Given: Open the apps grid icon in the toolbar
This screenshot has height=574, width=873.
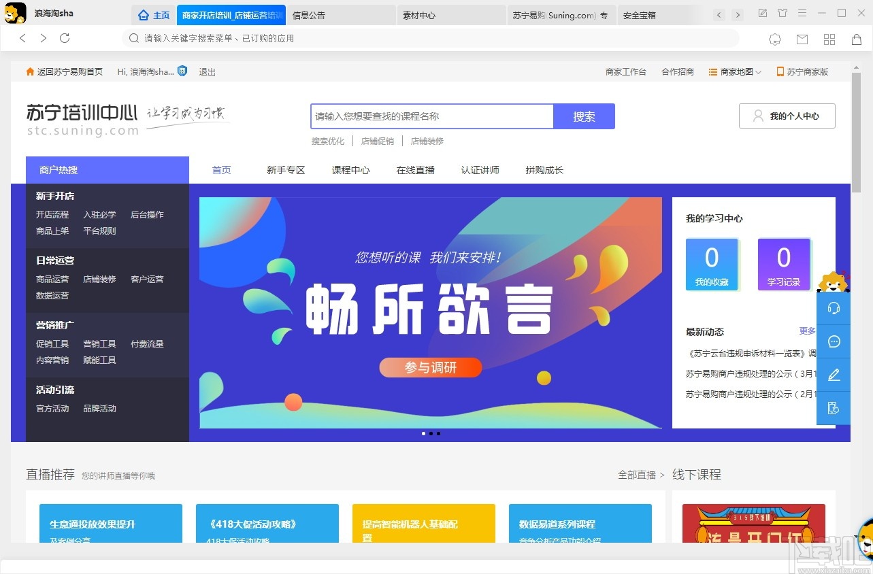Looking at the screenshot, I should pos(829,39).
